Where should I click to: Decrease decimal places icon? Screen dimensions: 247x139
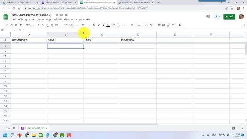pyautogui.click(x=47, y=25)
